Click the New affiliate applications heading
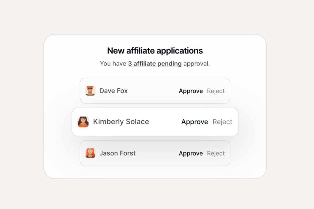This screenshot has width=314, height=209. (155, 50)
